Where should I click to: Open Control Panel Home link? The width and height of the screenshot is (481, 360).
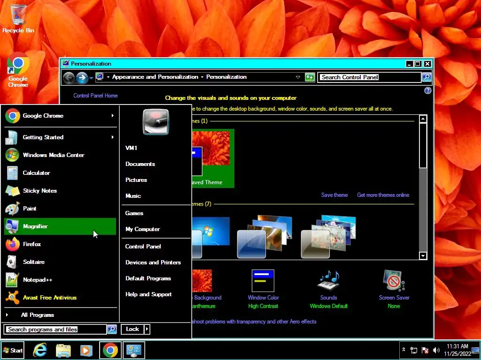pos(95,96)
